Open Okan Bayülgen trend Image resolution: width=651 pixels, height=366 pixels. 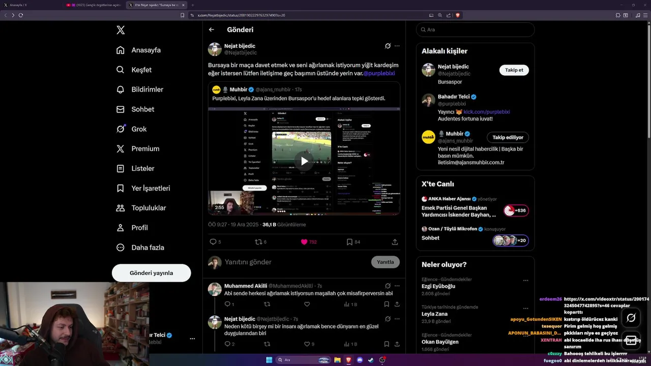tap(441, 342)
